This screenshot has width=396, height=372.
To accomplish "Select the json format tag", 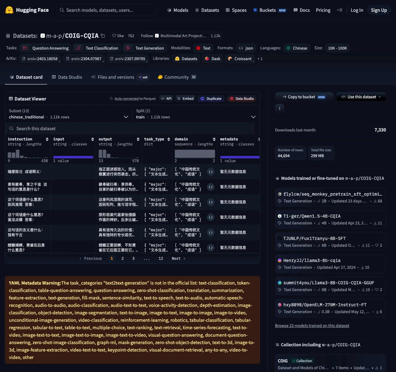I will point(246,48).
